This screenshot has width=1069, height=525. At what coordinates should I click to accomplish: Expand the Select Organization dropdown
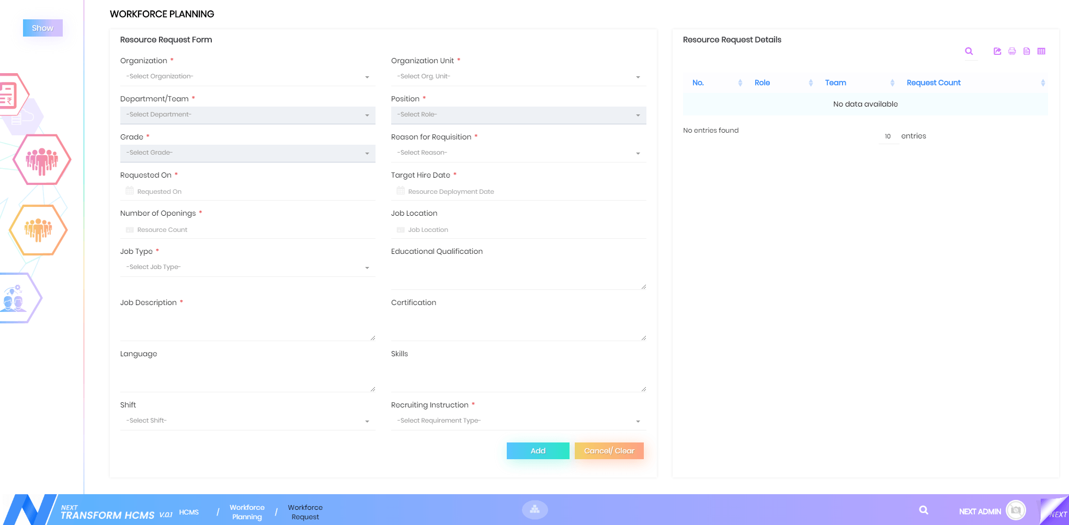[247, 77]
